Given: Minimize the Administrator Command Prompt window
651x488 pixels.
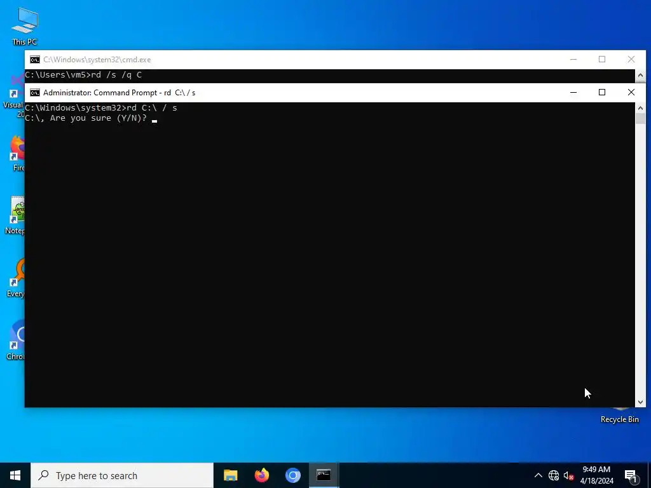Looking at the screenshot, I should coord(573,93).
